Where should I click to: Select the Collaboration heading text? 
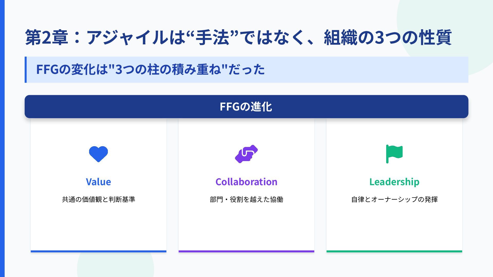coord(246,182)
